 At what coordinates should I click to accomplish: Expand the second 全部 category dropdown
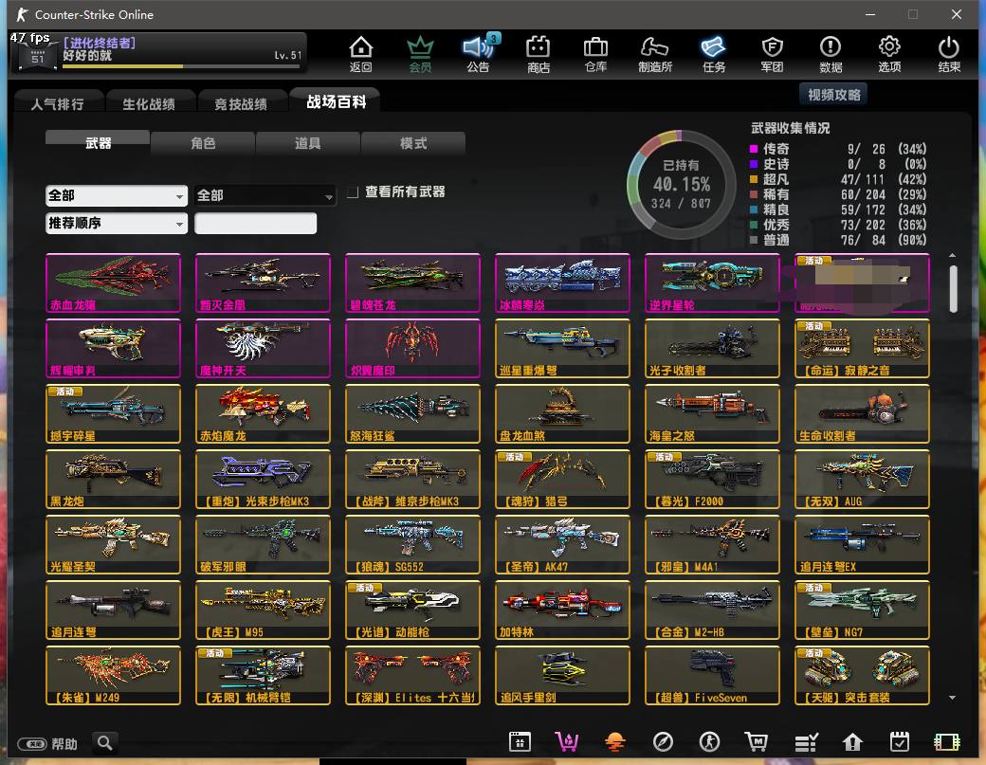265,195
